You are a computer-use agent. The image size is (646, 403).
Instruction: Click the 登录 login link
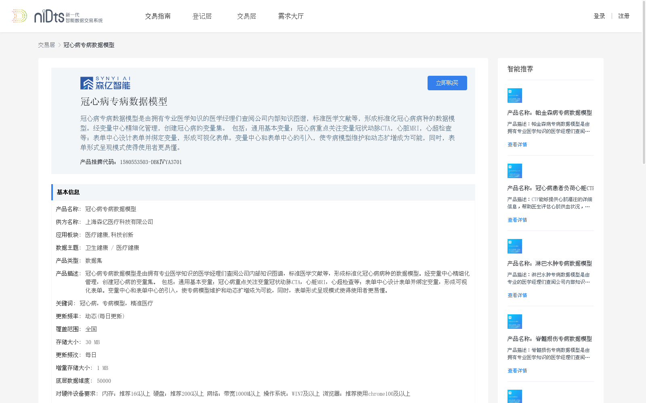pos(599,16)
